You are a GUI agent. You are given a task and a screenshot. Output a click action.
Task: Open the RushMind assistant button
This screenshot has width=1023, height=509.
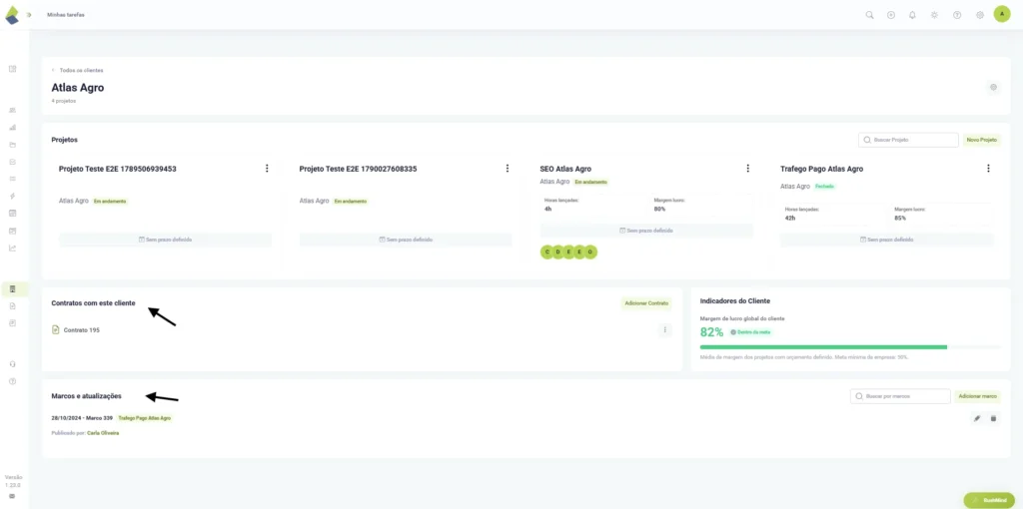(x=989, y=500)
